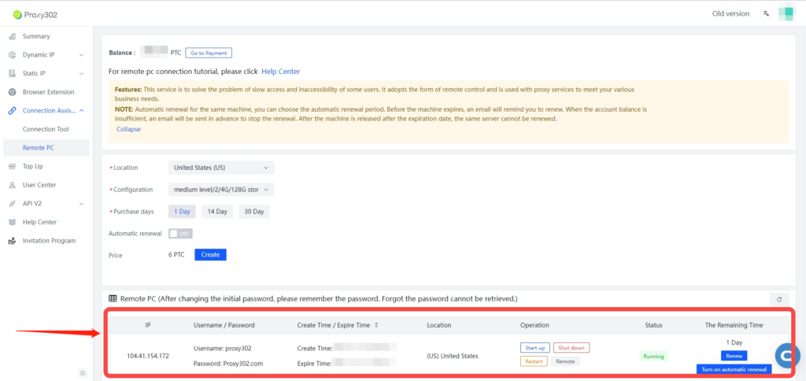Image resolution: width=806 pixels, height=381 pixels.
Task: Click Shut down for the remote PC
Action: (571, 348)
